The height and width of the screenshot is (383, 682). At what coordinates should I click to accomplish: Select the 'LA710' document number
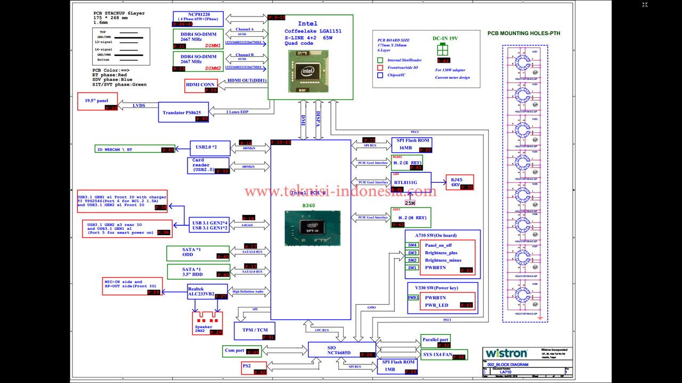click(506, 373)
